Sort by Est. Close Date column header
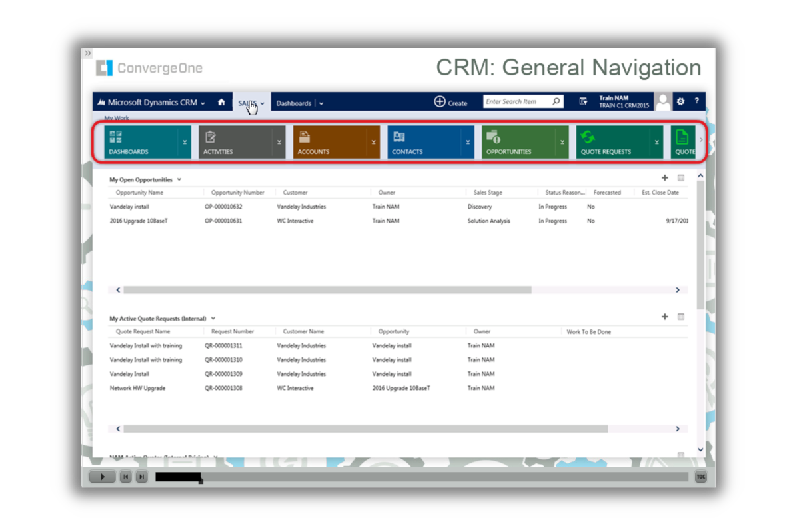Screen dimensions: 793x526 coord(660,193)
